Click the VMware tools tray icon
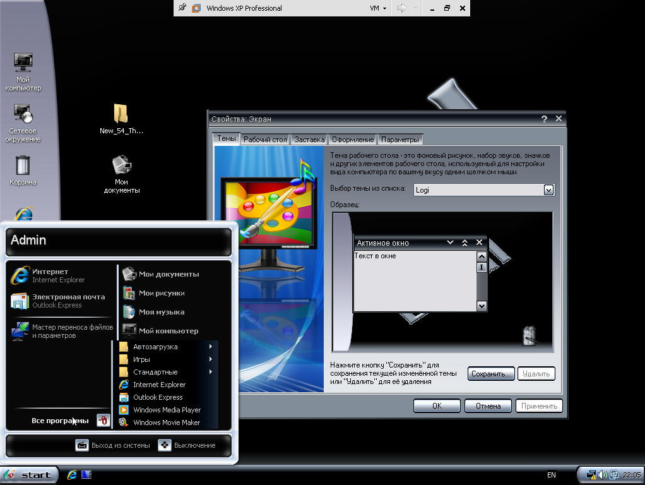The height and width of the screenshot is (485, 645). (613, 475)
